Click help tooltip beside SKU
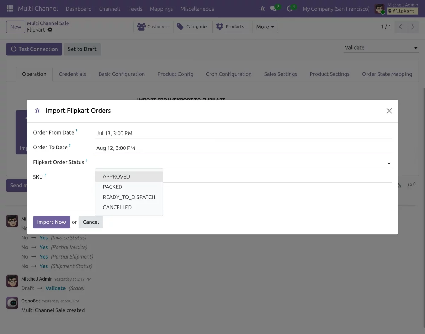 pyautogui.click(x=45, y=175)
